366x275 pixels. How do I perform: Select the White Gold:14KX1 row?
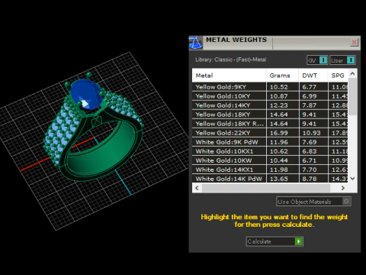[x=270, y=170]
